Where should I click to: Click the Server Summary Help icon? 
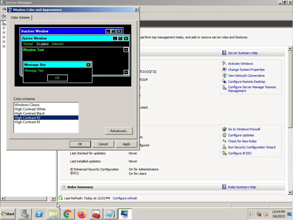(x=224, y=53)
